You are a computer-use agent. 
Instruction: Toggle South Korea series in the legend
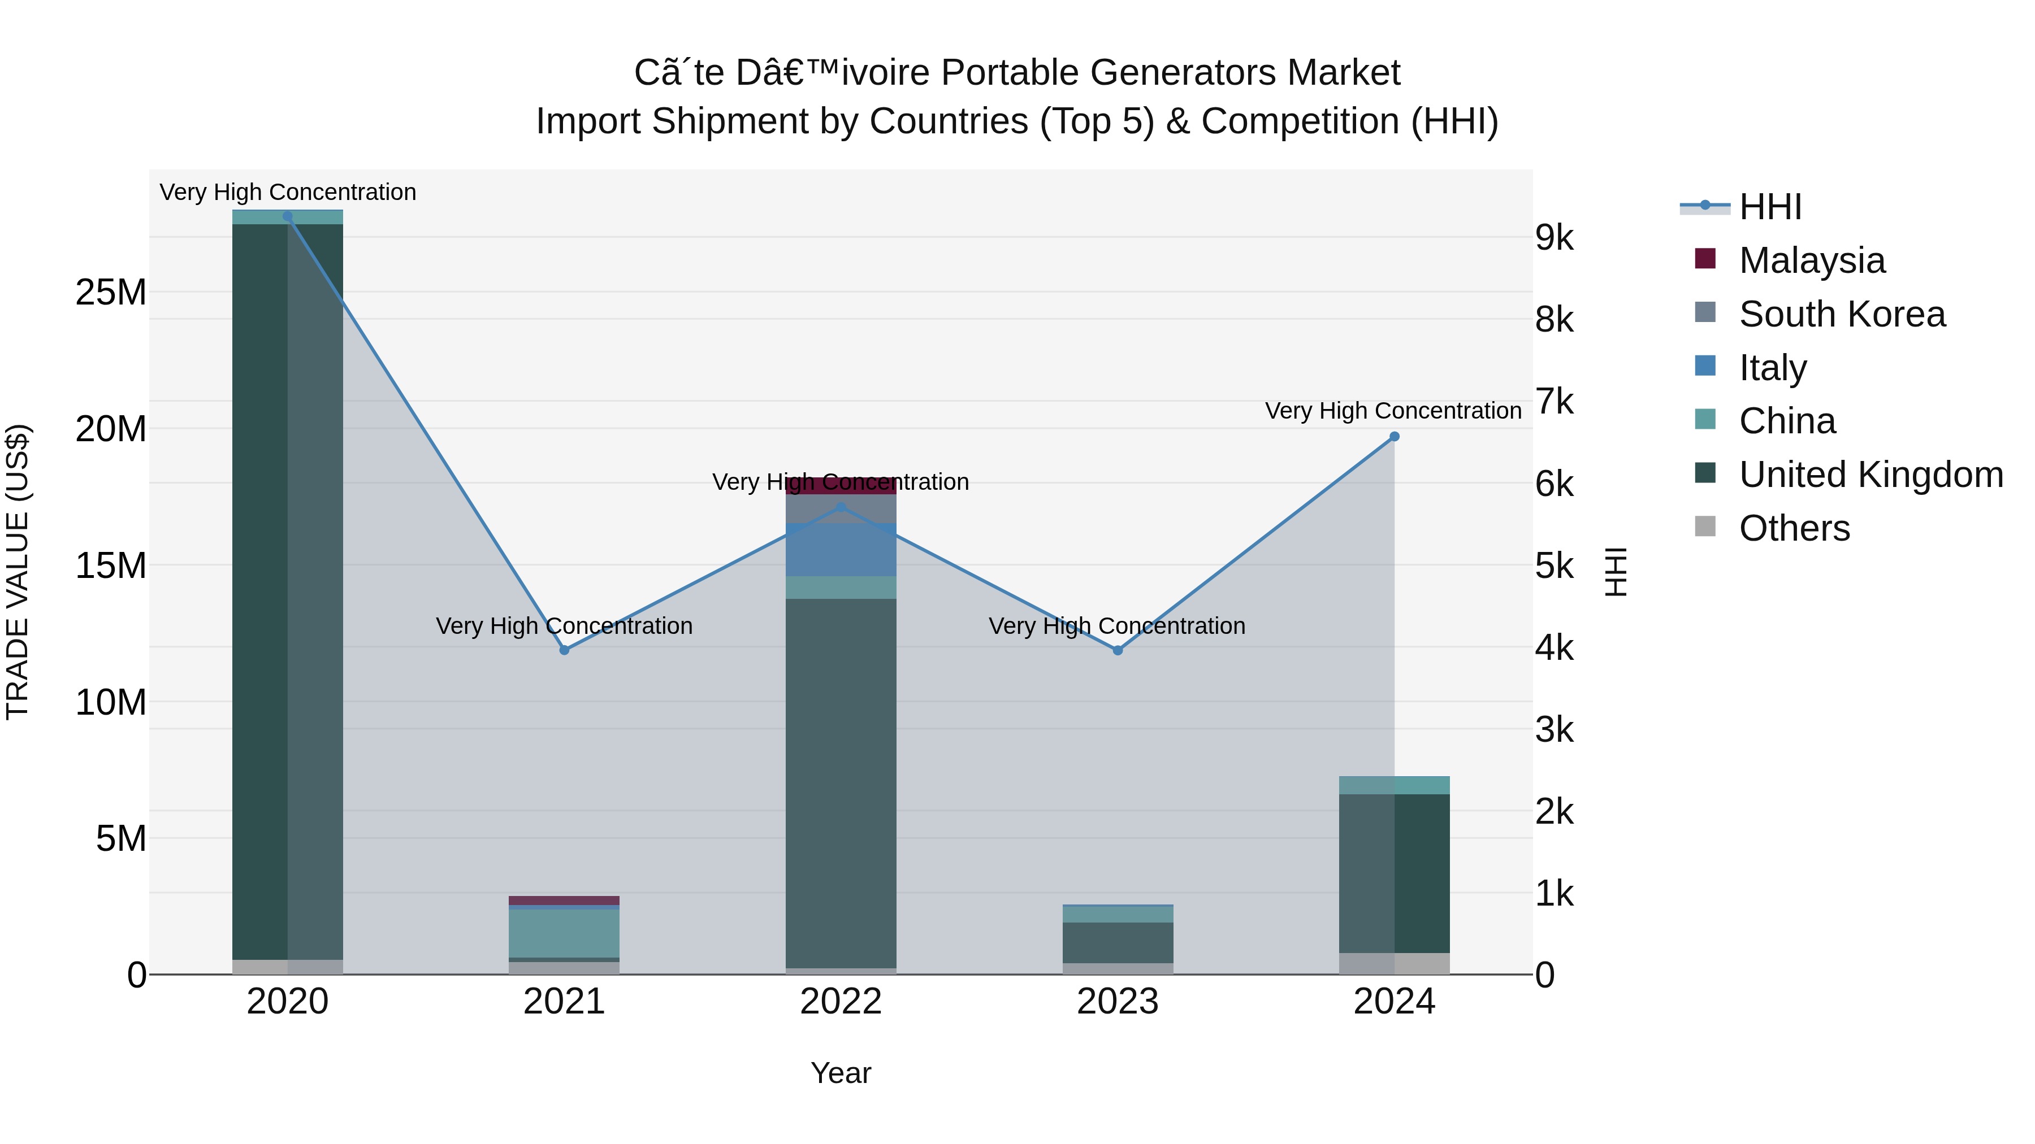click(x=1820, y=314)
